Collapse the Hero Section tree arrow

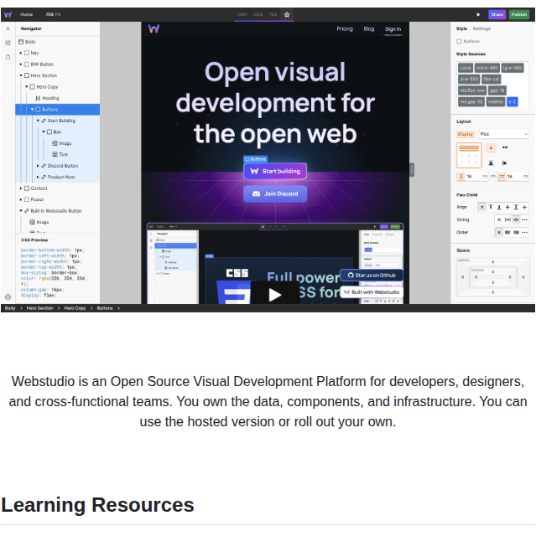(x=21, y=75)
